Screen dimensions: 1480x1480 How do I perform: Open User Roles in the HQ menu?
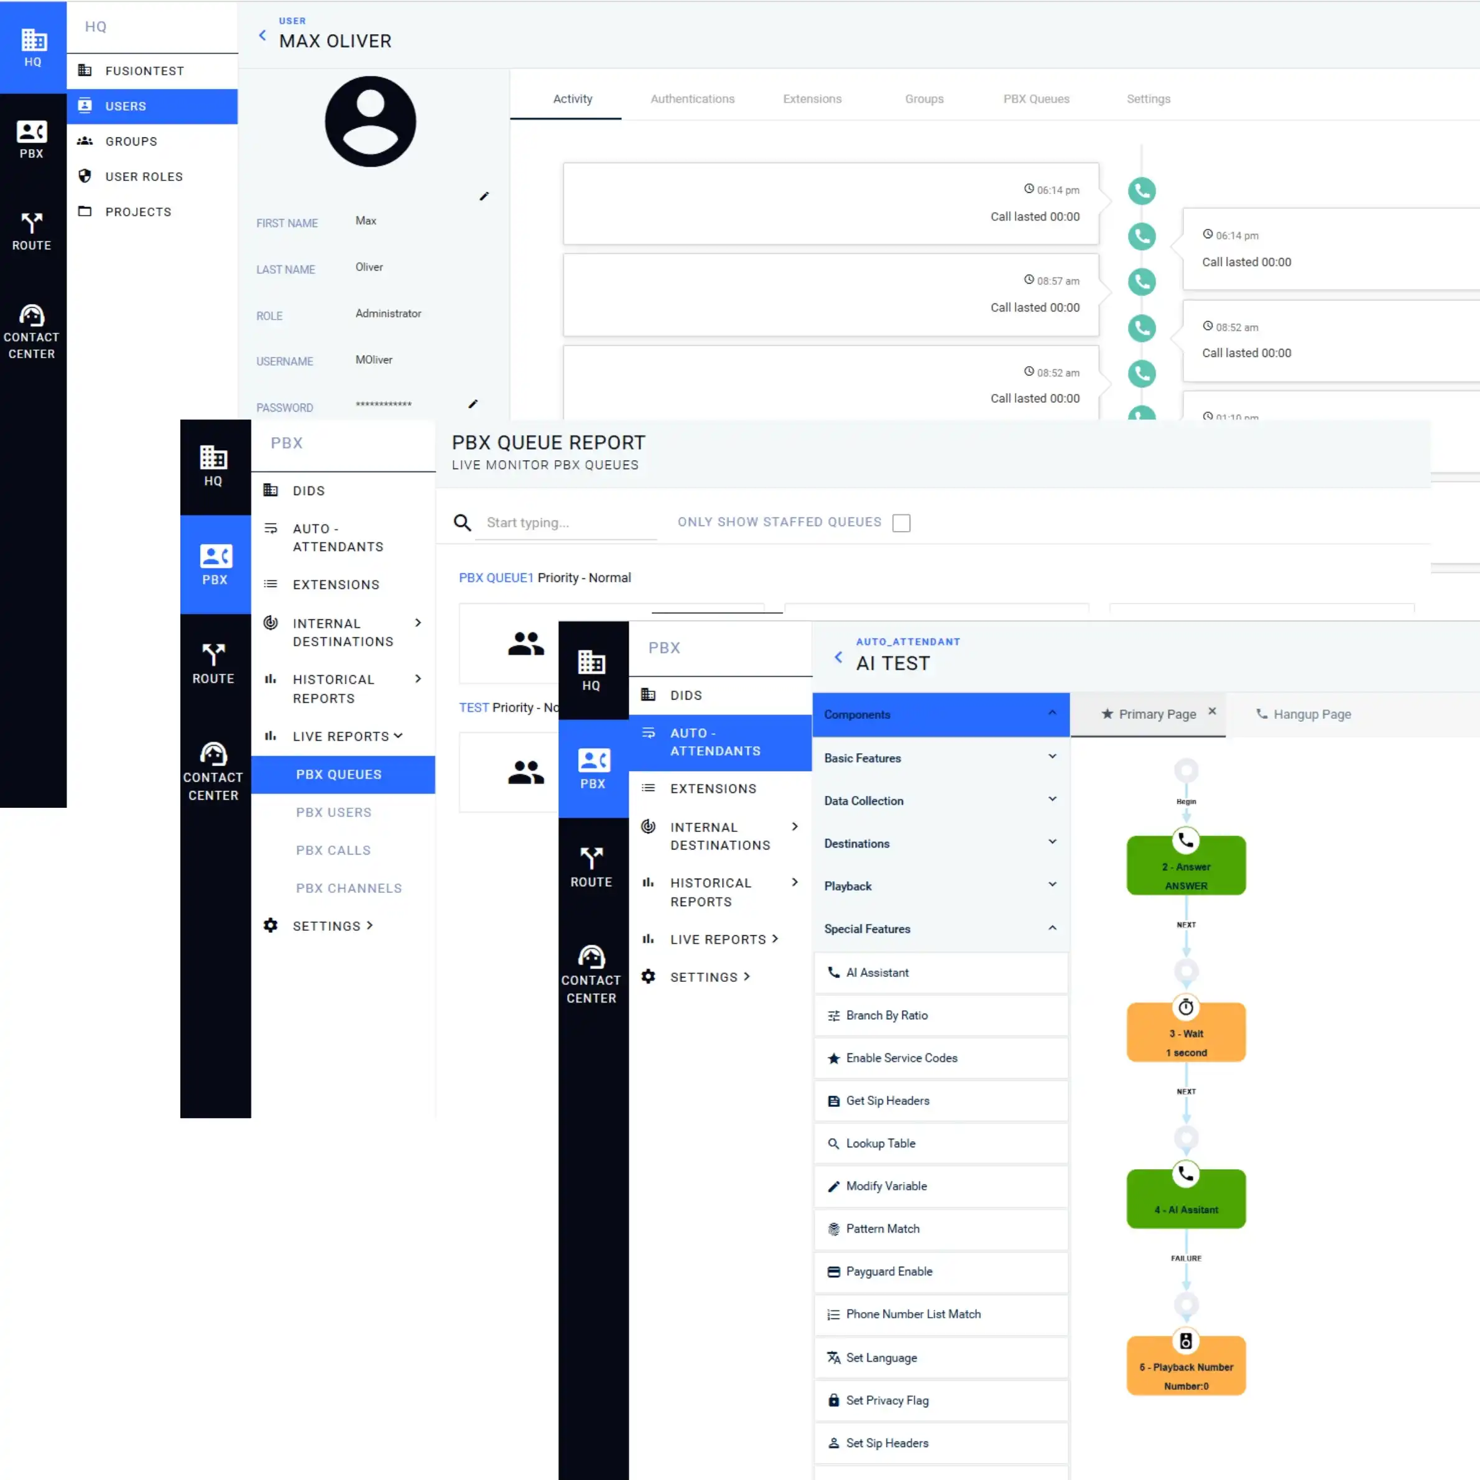(144, 177)
